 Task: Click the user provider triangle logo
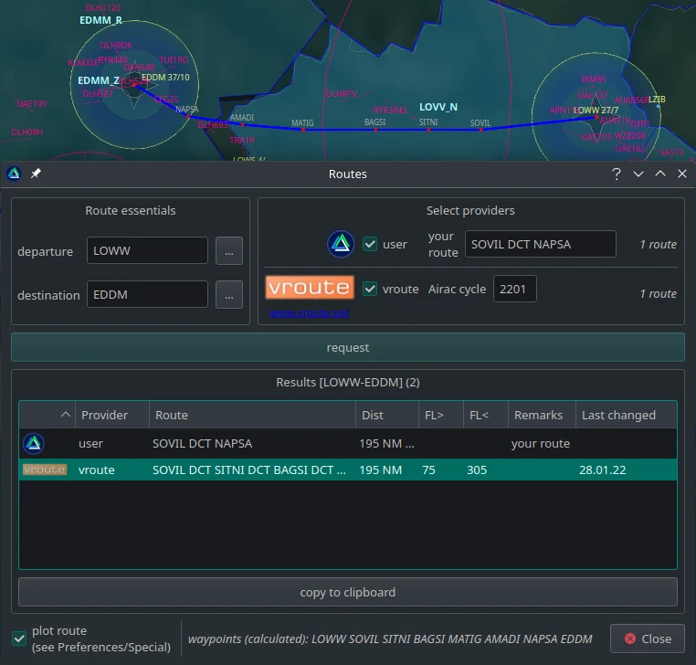click(341, 244)
